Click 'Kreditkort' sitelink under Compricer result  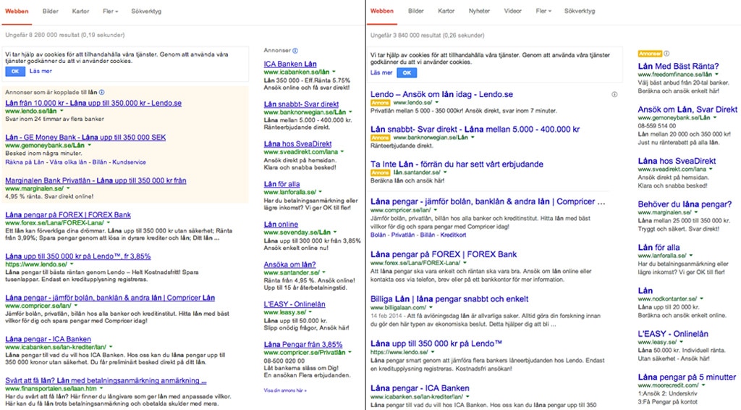tap(453, 235)
